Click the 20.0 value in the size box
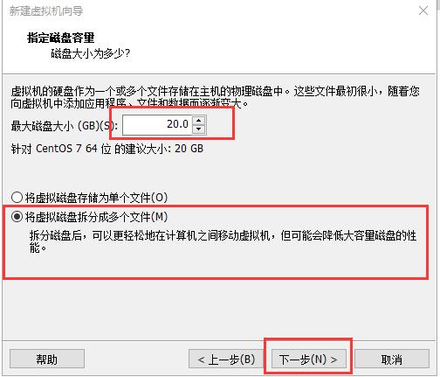The height and width of the screenshot is (377, 440). [177, 124]
